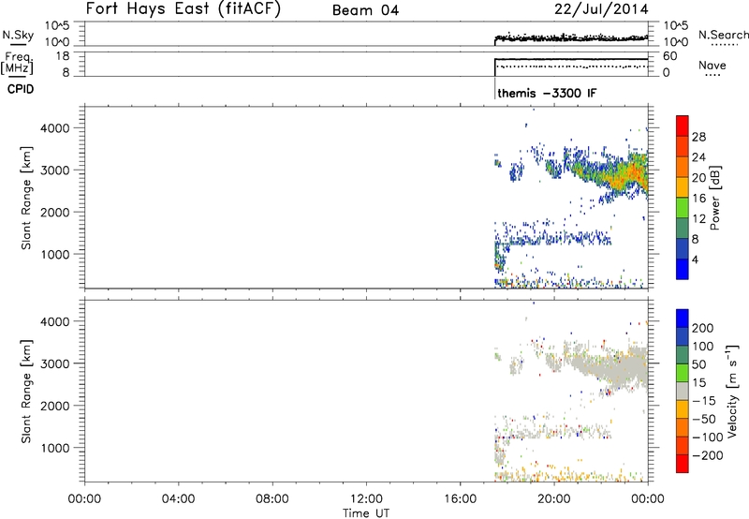Select the "CPID" row label

[x=21, y=89]
